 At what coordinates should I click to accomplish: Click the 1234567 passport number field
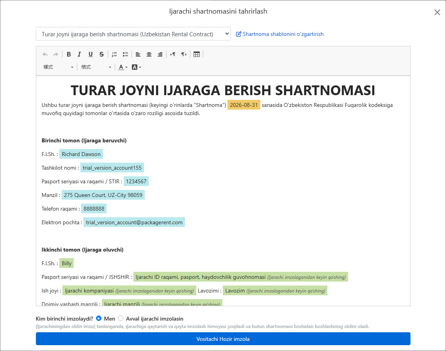point(136,181)
